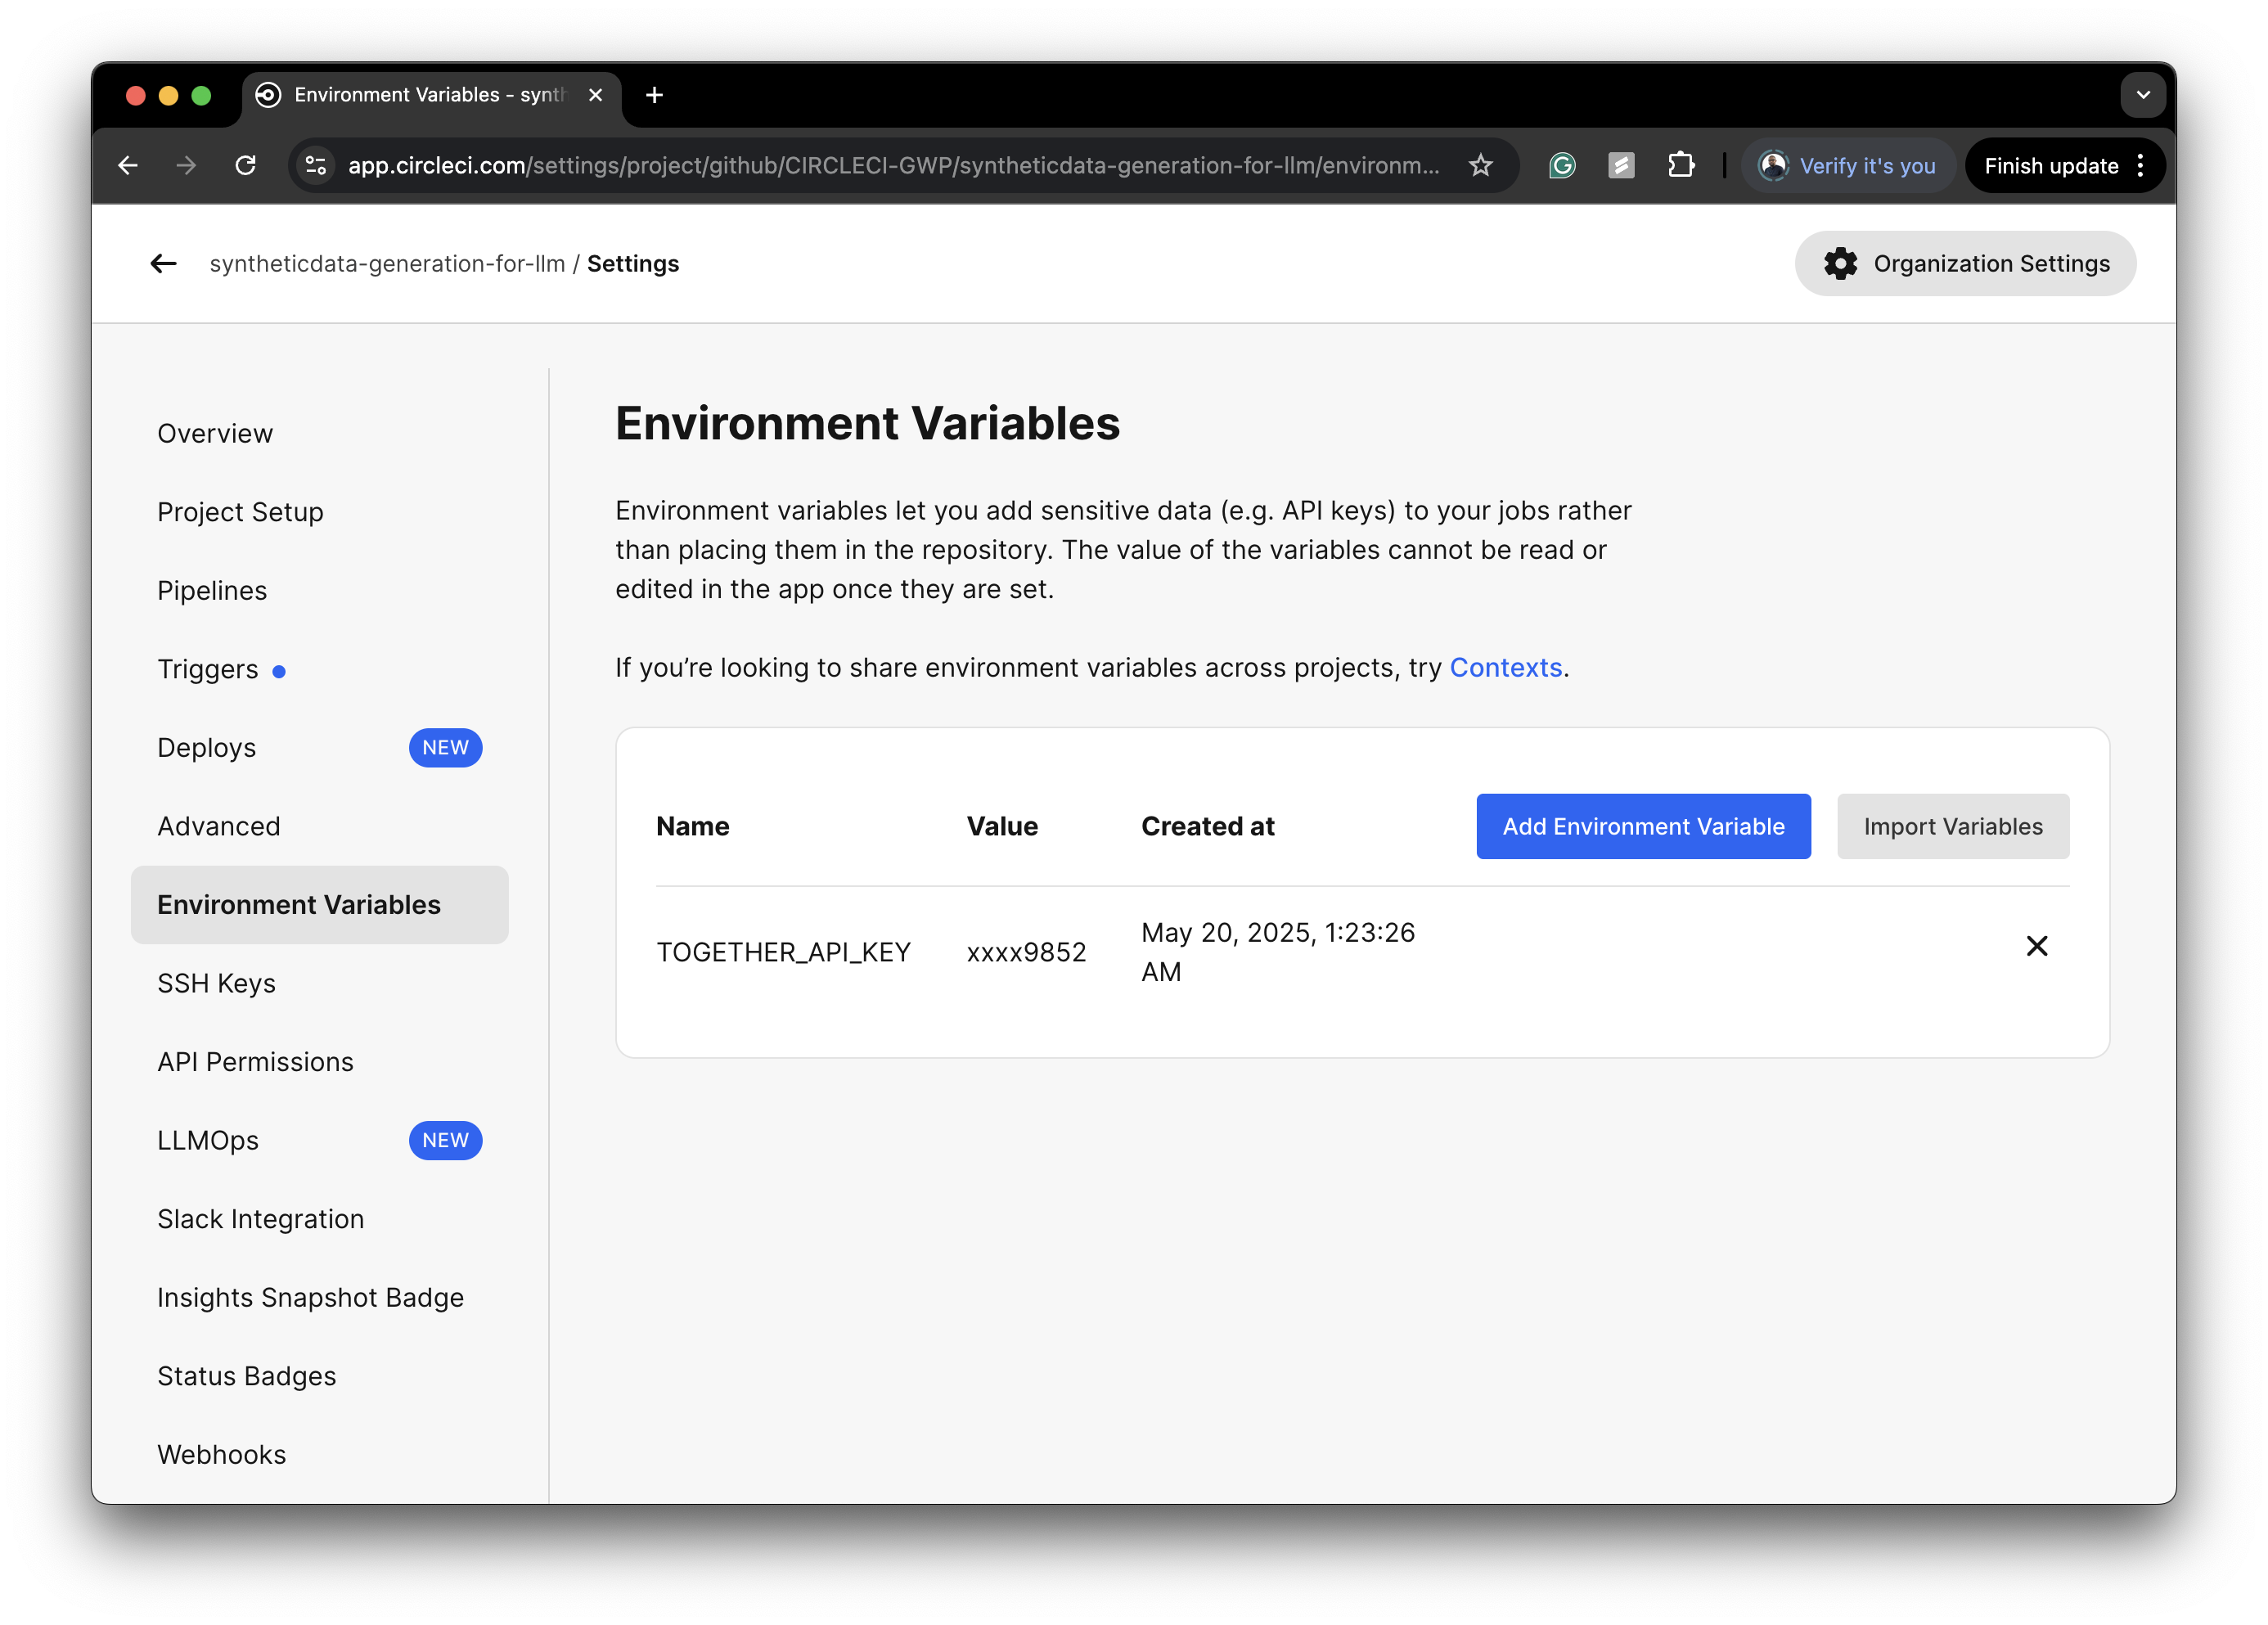Click the back arrow beside syntheticdata-generation-for-llm
The width and height of the screenshot is (2268, 1625).
click(x=163, y=263)
